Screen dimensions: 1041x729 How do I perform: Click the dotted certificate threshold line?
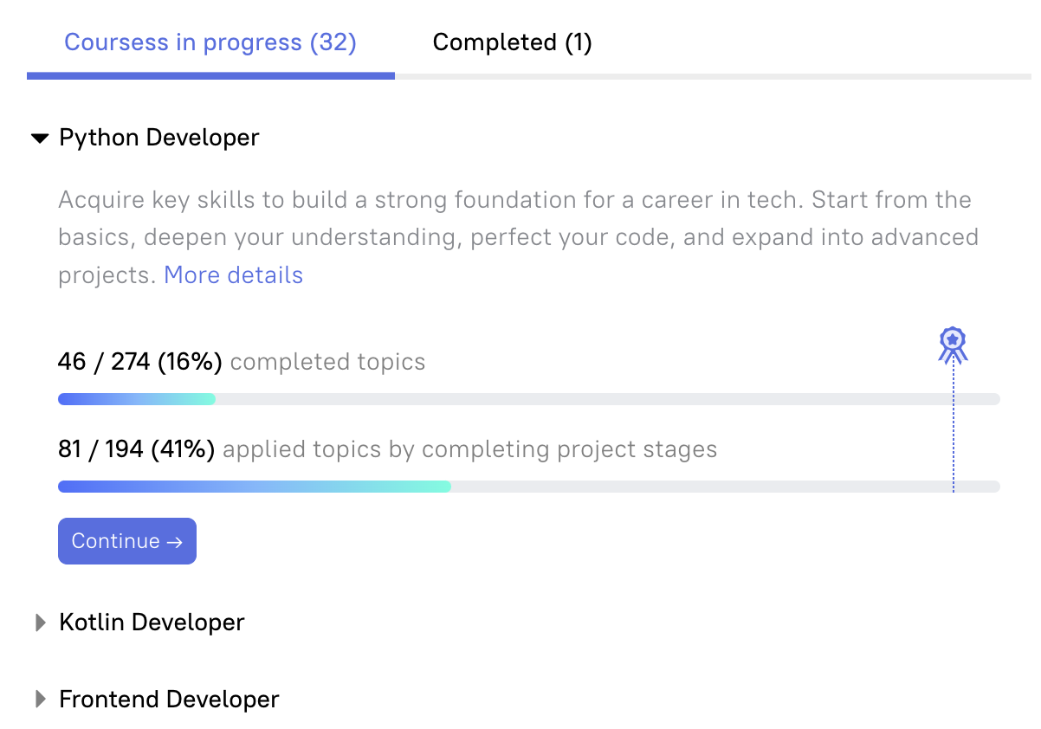tap(953, 424)
